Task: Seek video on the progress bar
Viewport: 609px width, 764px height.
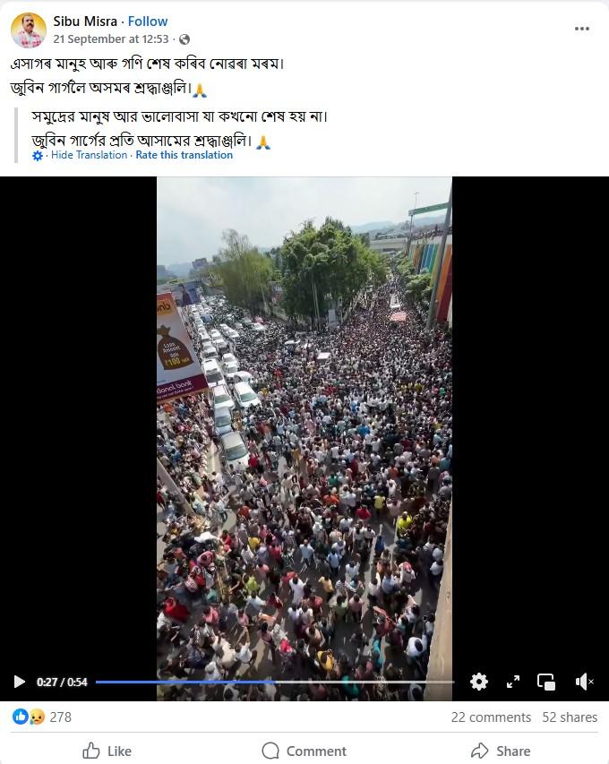Action: pyautogui.click(x=275, y=682)
